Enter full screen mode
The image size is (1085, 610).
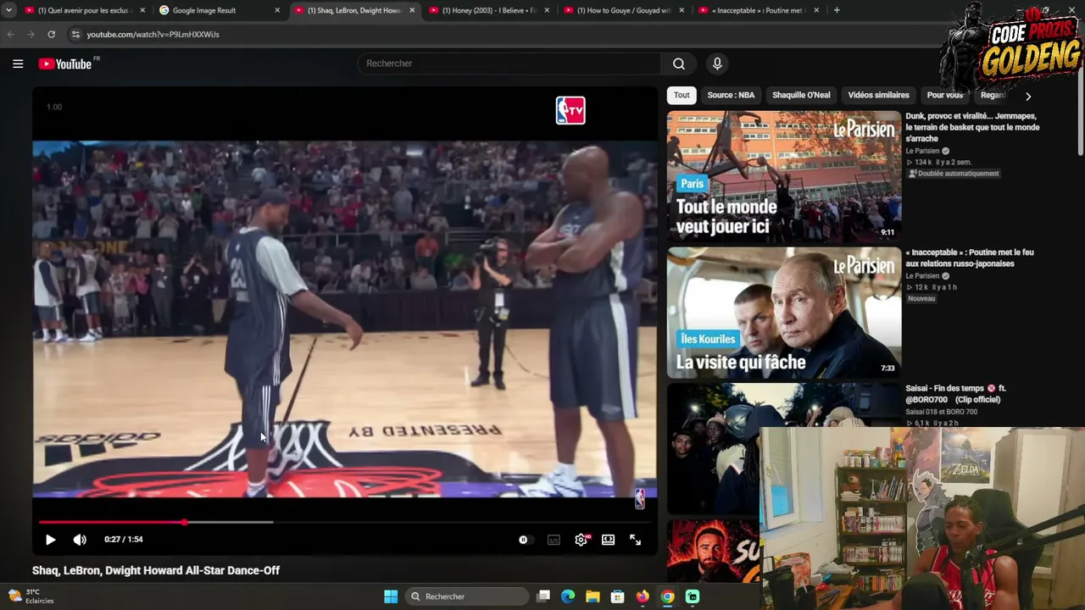(635, 540)
